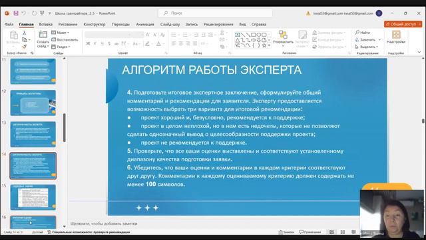Switch to the Конструктор tab

coord(95,24)
